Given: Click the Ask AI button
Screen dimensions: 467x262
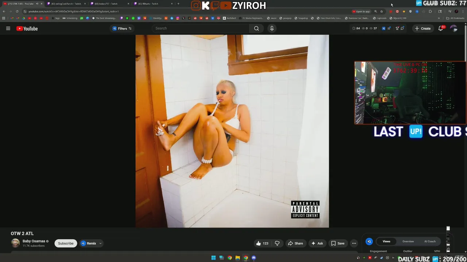Looking at the screenshot, I should click(x=317, y=243).
